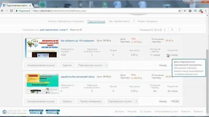The height and width of the screenshot is (117, 209).
Task: Click the secure lock icon in the address bar
Action: point(17,11)
